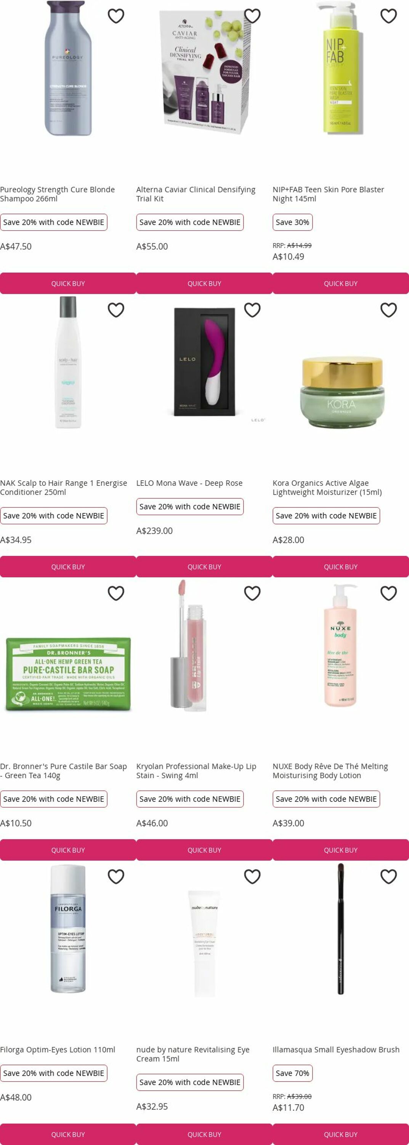The width and height of the screenshot is (409, 1145).
Task: Add Dr. Bronner's bar soap to wishlist
Action: (x=116, y=593)
